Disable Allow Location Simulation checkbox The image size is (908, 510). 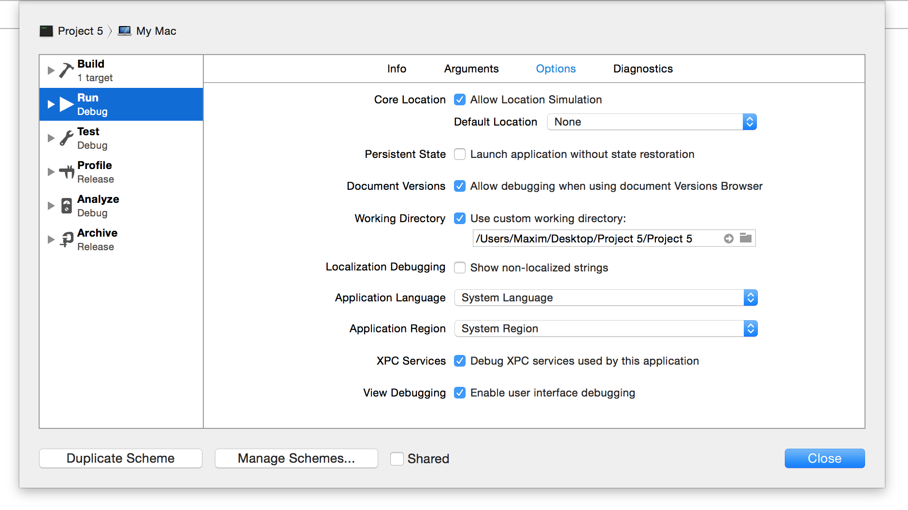[x=460, y=99]
